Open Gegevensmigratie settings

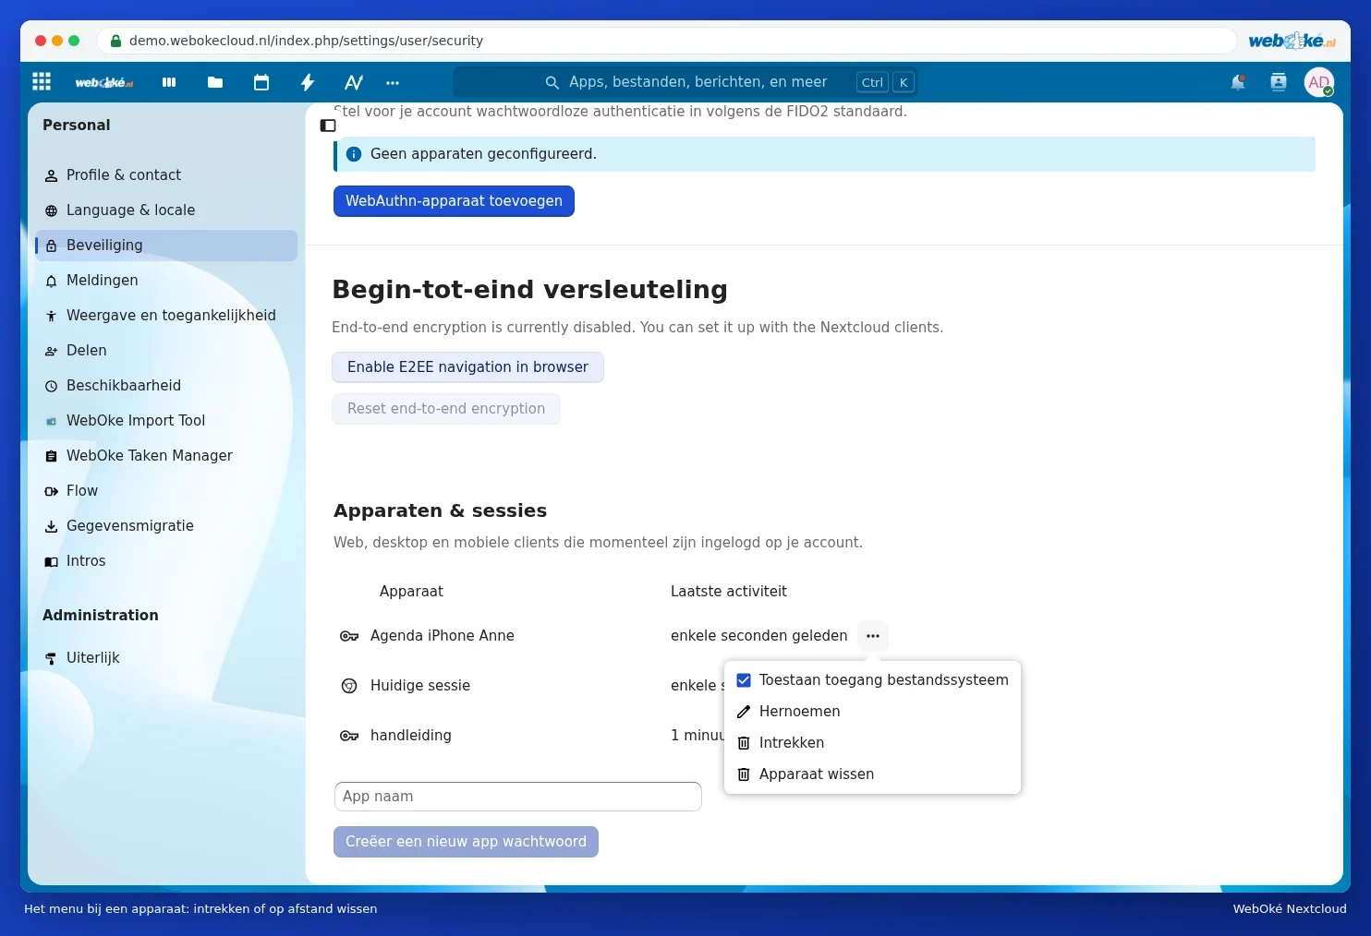tap(166, 526)
